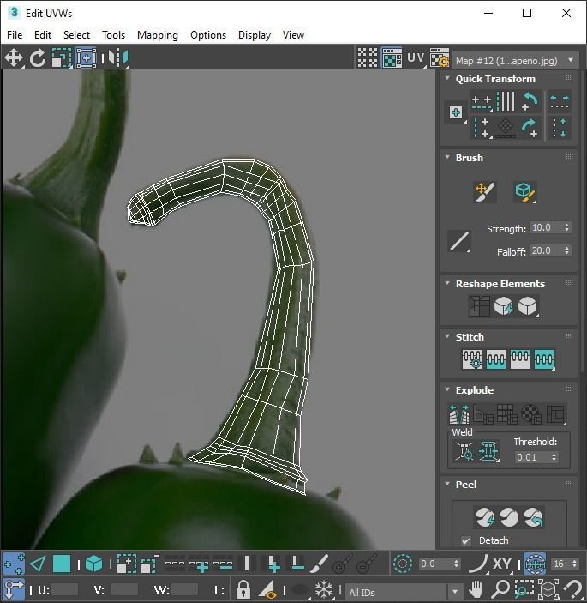Screen dimensions: 587x603
Task: Open the Tools menu
Action: tap(113, 35)
